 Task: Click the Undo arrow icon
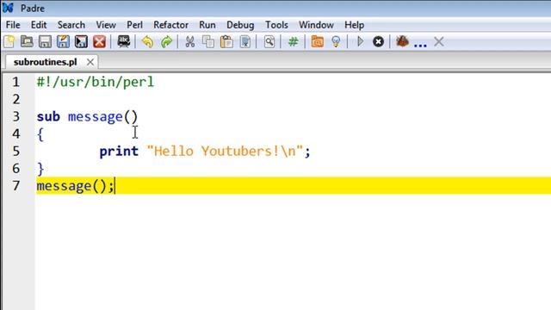coord(147,42)
